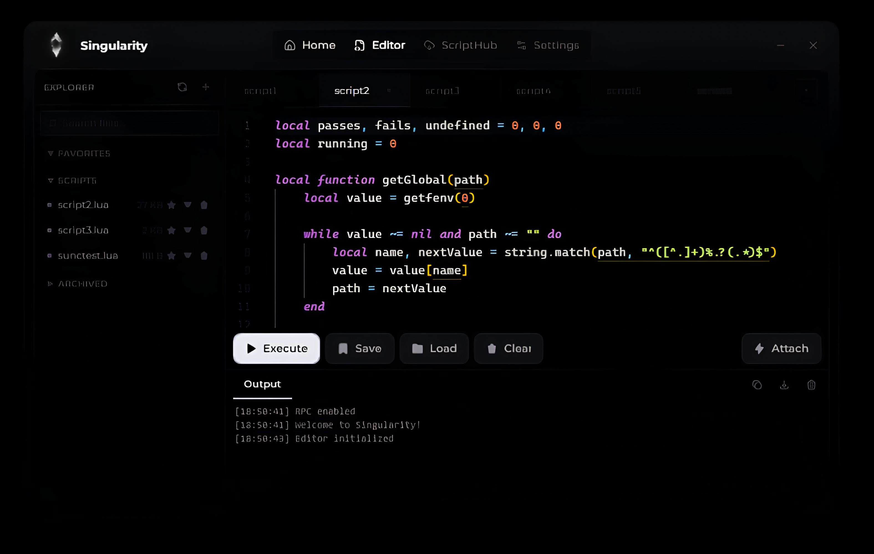Add a new editor tab
The width and height of the screenshot is (874, 554).
coord(806,91)
